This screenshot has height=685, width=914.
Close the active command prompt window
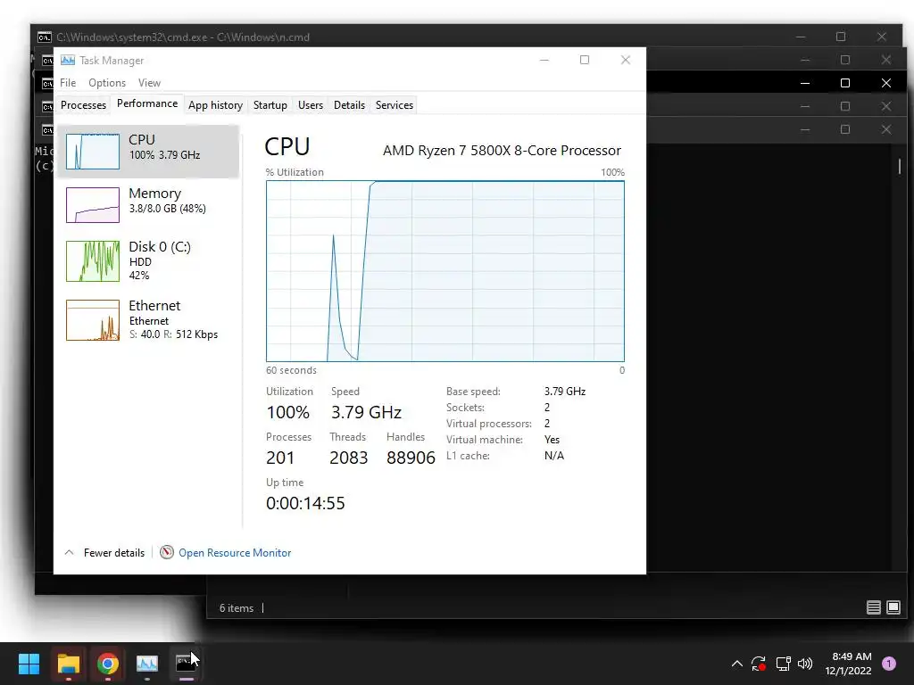pyautogui.click(x=886, y=83)
